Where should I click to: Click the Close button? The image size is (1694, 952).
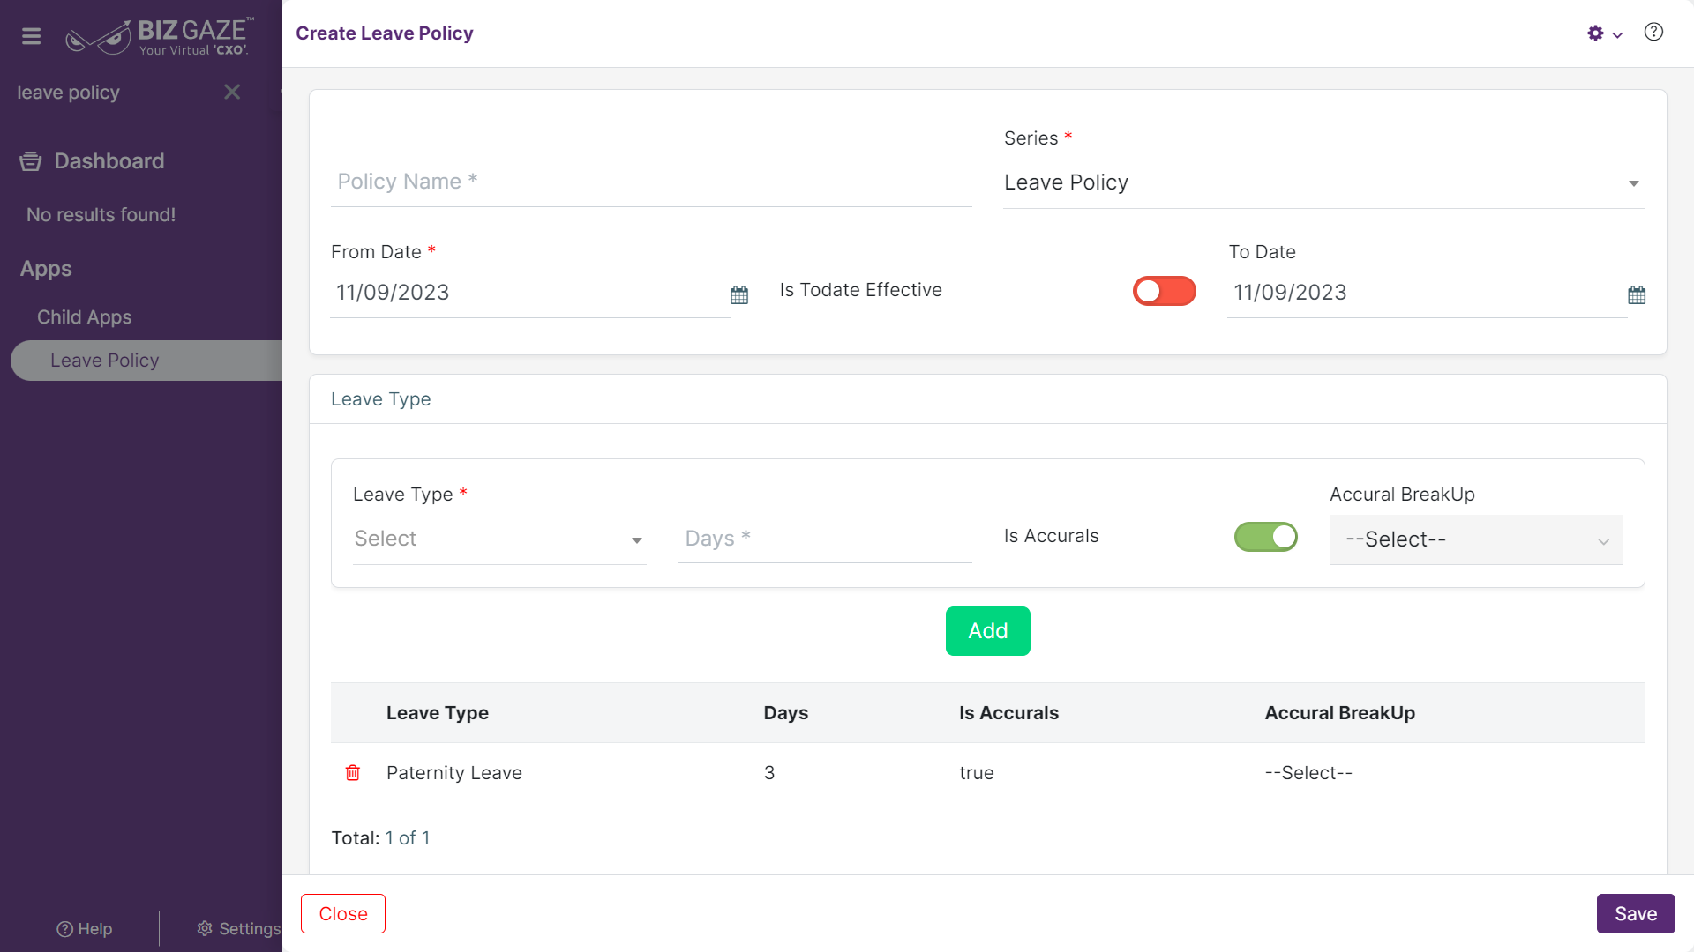343,914
